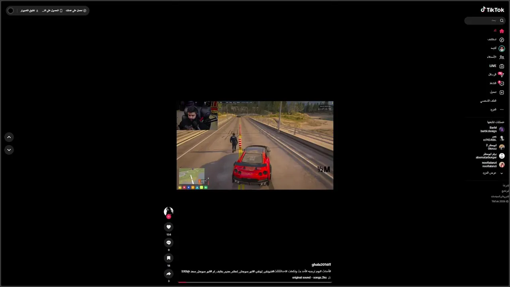Image resolution: width=510 pixels, height=287 pixels.
Task: Open the Following avatar item
Action: click(502, 48)
